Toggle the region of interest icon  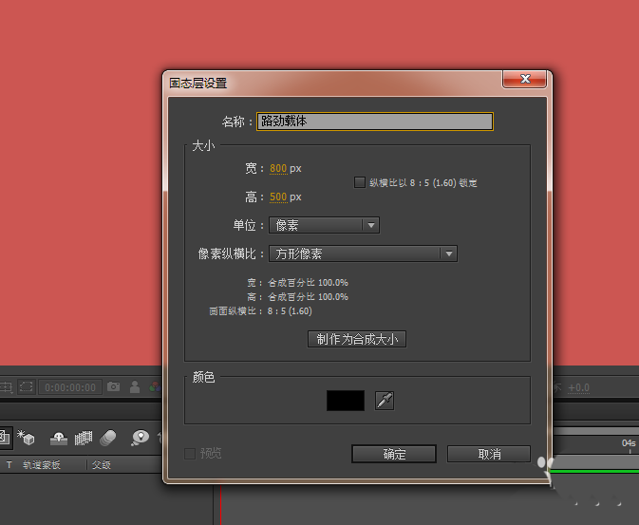pyautogui.click(x=27, y=386)
